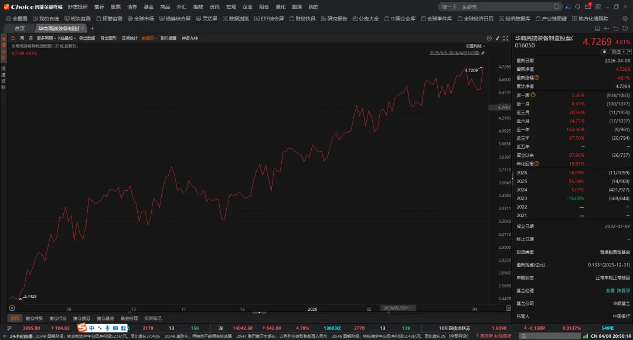The width and height of the screenshot is (633, 340).
Task: Switch chart to weekly 周 period
Action: [x=22, y=38]
